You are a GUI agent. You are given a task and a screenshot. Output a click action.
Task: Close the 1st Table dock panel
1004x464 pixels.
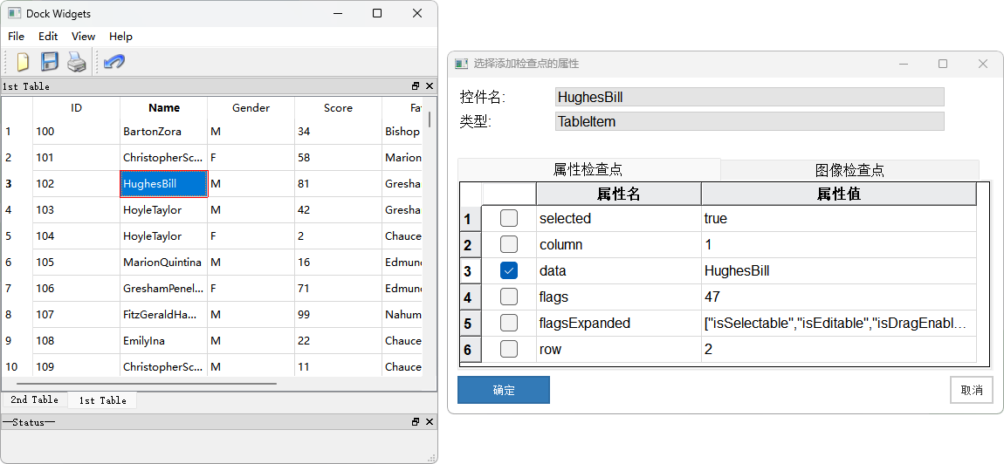(429, 86)
